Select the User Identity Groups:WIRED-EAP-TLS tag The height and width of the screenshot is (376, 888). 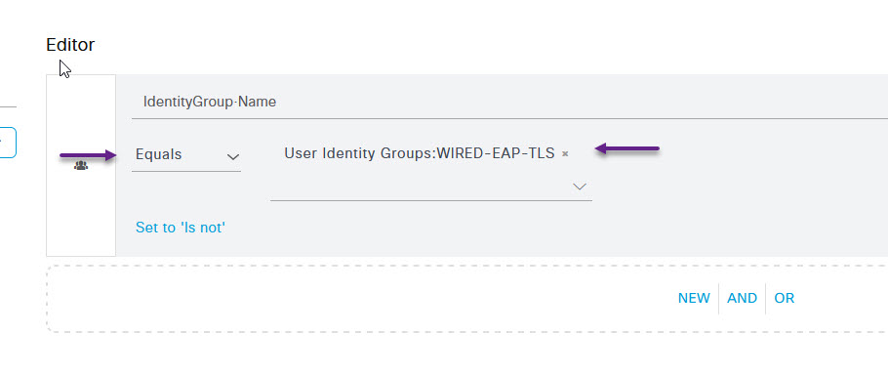click(420, 153)
